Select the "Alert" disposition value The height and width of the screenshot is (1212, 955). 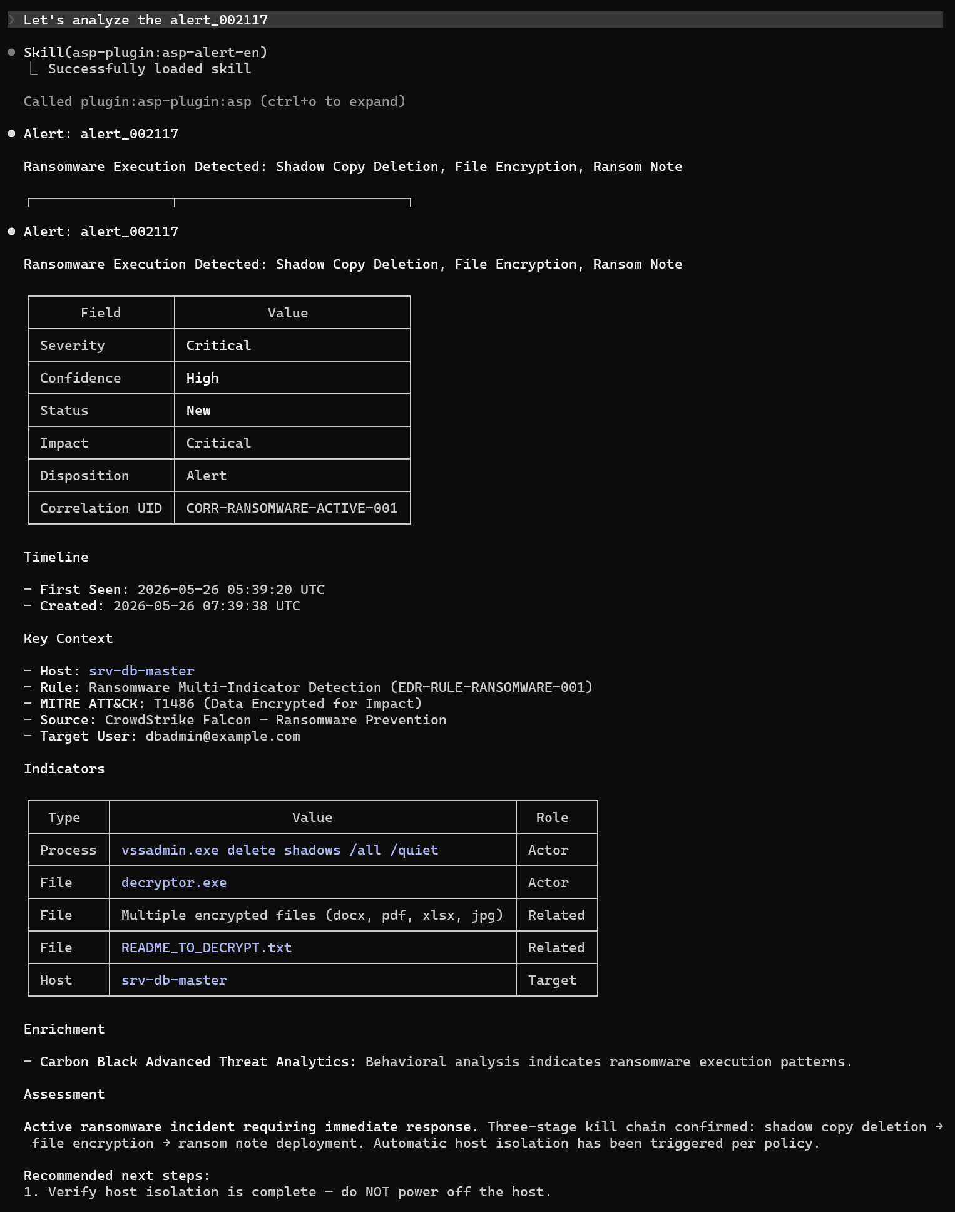(x=207, y=476)
